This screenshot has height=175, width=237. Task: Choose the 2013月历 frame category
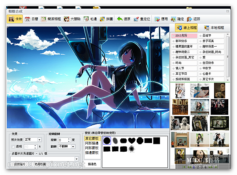(184, 36)
